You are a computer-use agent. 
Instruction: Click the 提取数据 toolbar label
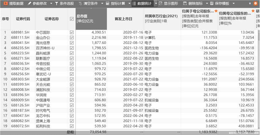(x=16, y=3)
